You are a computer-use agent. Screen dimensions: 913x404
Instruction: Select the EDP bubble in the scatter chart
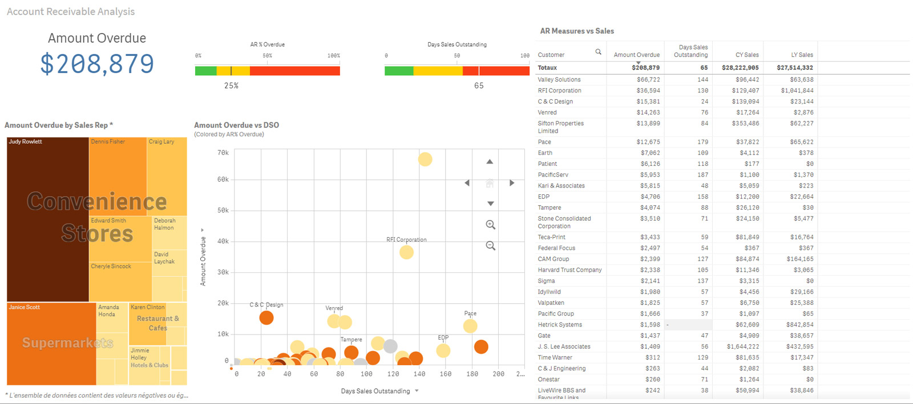click(x=443, y=350)
